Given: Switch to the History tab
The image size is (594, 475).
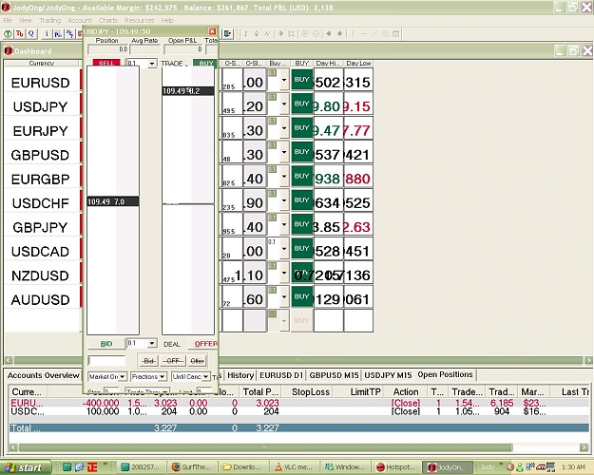Looking at the screenshot, I should (x=240, y=375).
